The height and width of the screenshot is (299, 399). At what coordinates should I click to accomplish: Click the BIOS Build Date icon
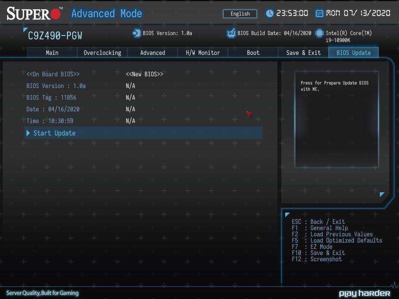pos(231,33)
